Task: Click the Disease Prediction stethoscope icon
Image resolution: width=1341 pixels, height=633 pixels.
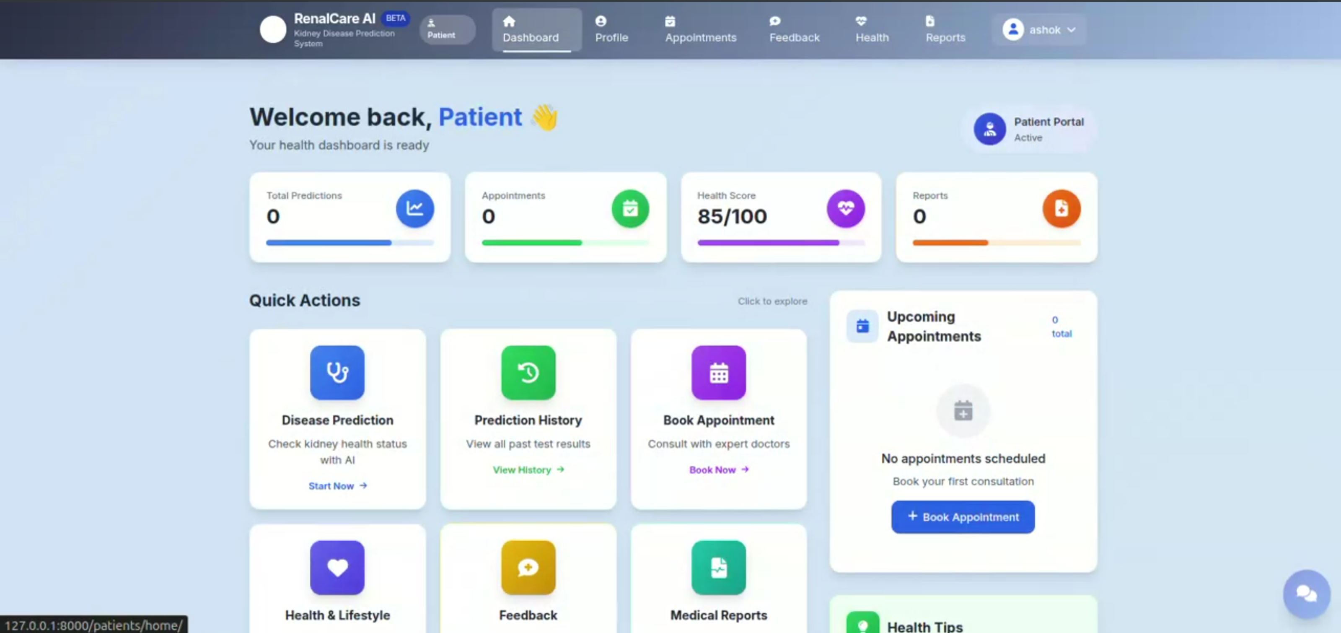Action: [337, 373]
